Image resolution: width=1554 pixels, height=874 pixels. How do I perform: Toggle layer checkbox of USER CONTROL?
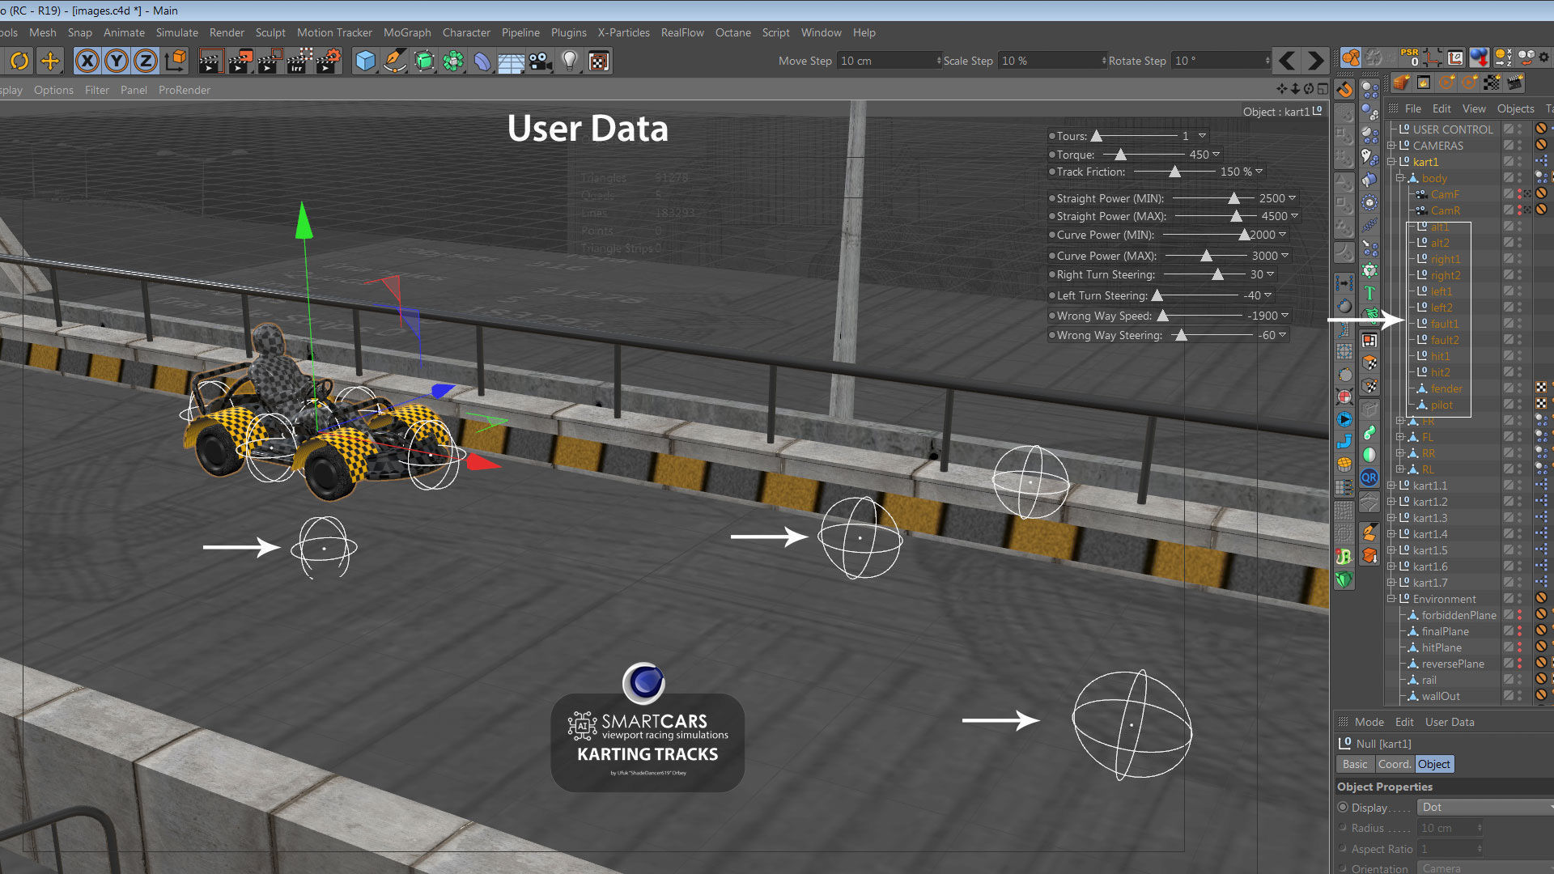[1508, 129]
